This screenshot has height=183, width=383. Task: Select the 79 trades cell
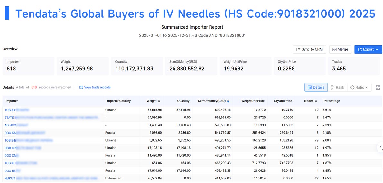pyautogui.click(x=317, y=140)
